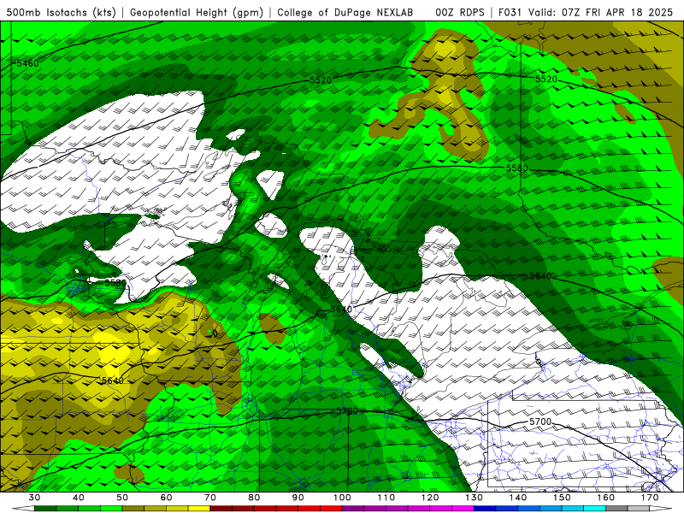Image resolution: width=684 pixels, height=513 pixels.
Task: Pick the bright yellow swatch just before 70
Action: [199, 510]
